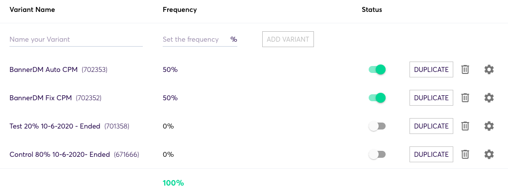The width and height of the screenshot is (508, 195).
Task: Open gear settings for Test 20% variant
Action: tap(489, 126)
